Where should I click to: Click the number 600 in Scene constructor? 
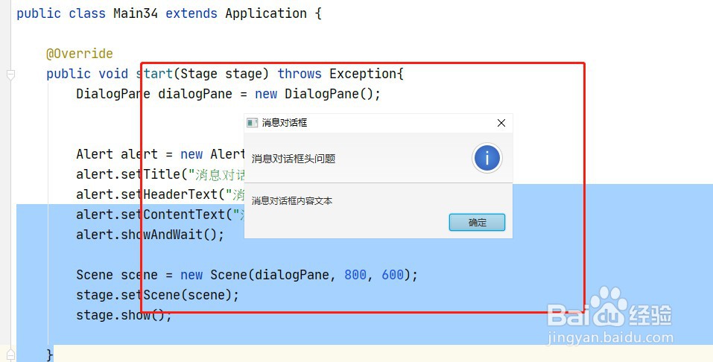tap(393, 275)
